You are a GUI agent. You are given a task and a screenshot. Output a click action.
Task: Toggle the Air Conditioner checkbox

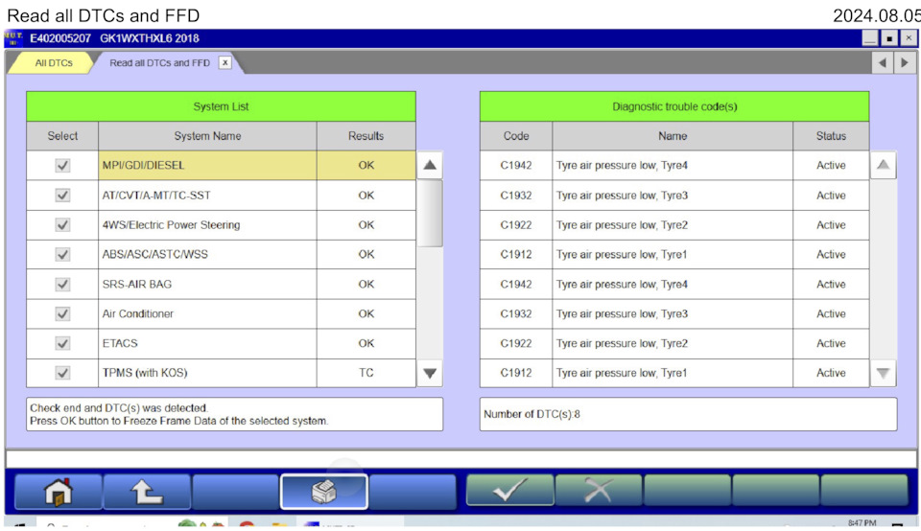pyautogui.click(x=62, y=314)
